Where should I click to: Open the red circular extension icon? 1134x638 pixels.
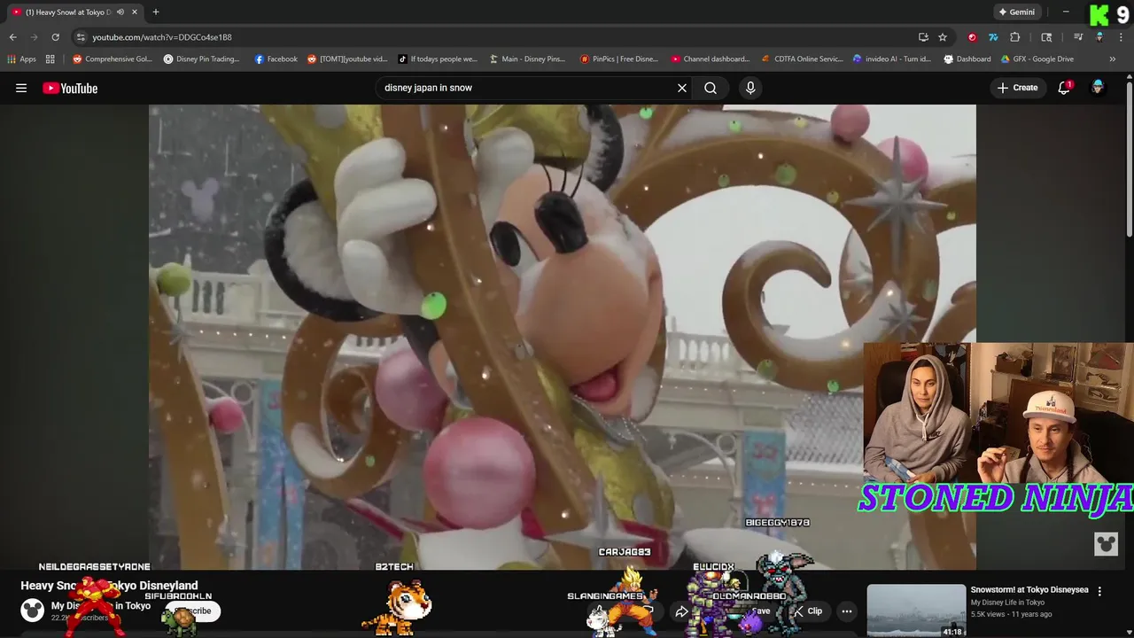(x=972, y=37)
